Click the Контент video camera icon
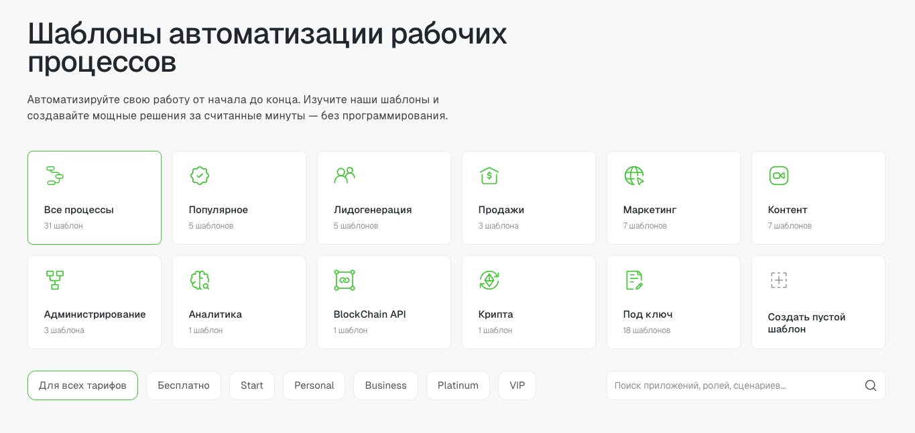The height and width of the screenshot is (433, 915). pyautogui.click(x=778, y=176)
